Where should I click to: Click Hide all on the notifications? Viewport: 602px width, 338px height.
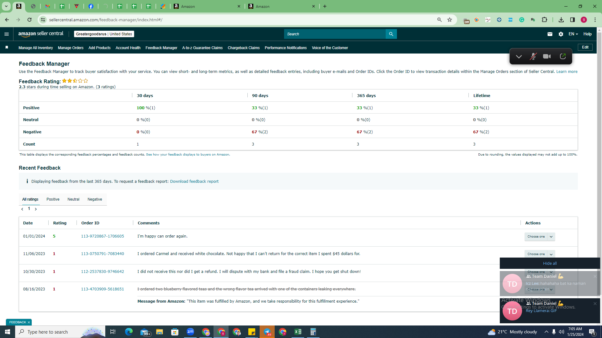click(550, 264)
